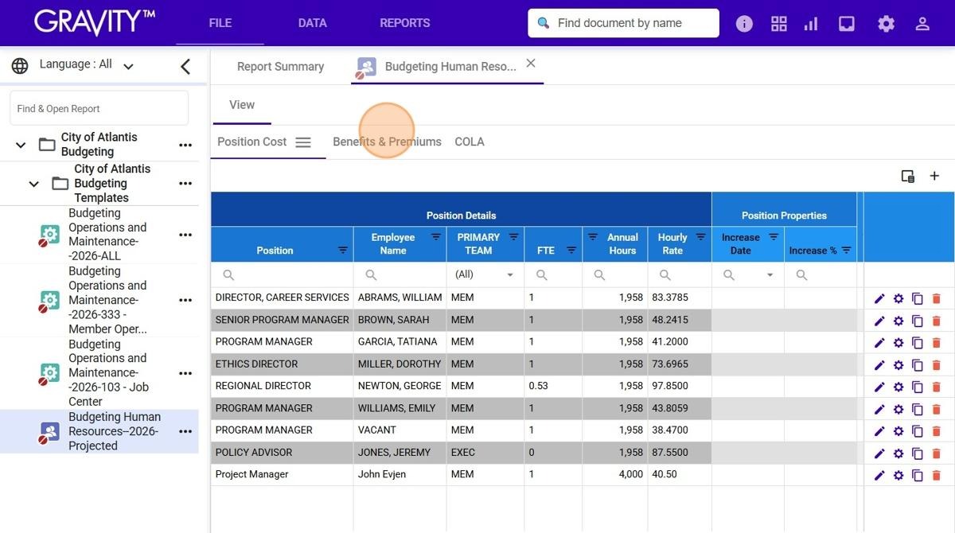Viewport: 955px width, 533px height.
Task: Click the DIRECTOR, CAREER SERVICES cell
Action: [x=283, y=298]
